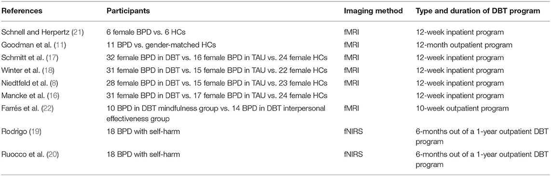Select the Type and duration of DBT program header
This screenshot has height=176, width=551.
tap(478, 11)
